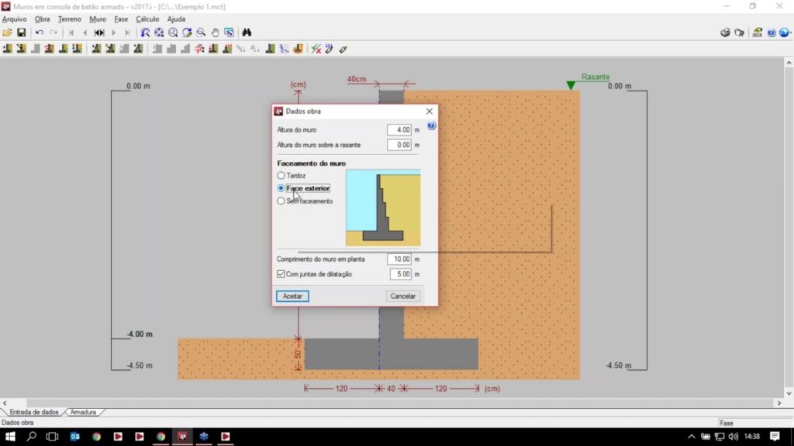The height and width of the screenshot is (446, 794).
Task: Open the globe icon in top toolbar
Action: [x=783, y=33]
